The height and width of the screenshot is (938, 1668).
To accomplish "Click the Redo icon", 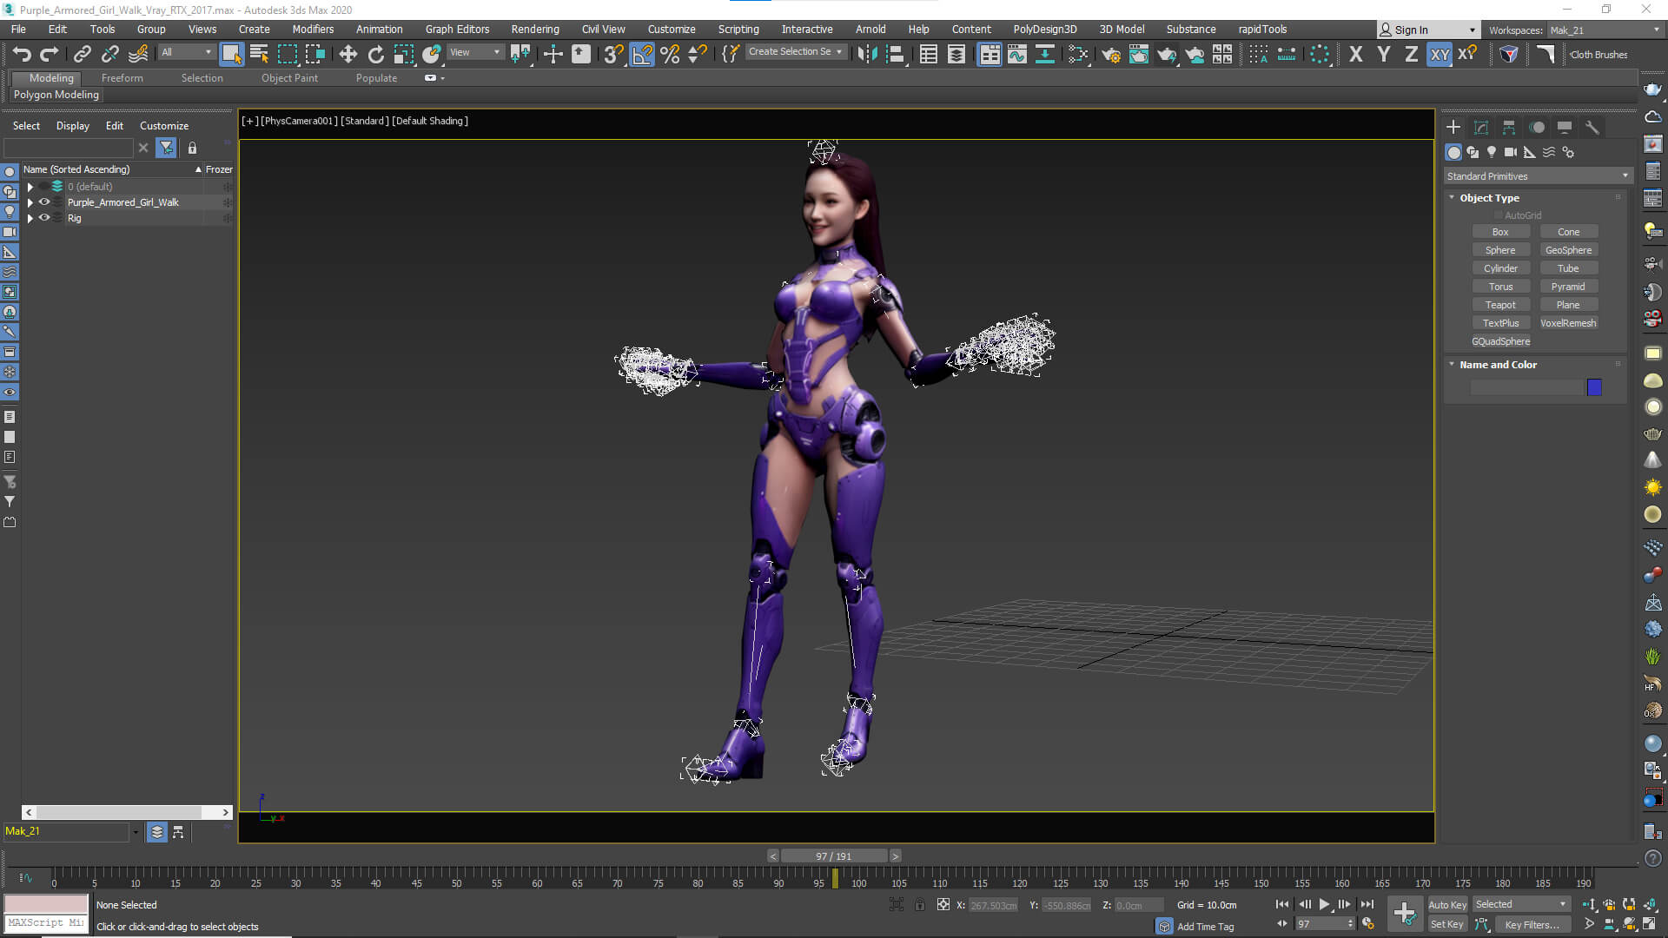I will click(50, 54).
